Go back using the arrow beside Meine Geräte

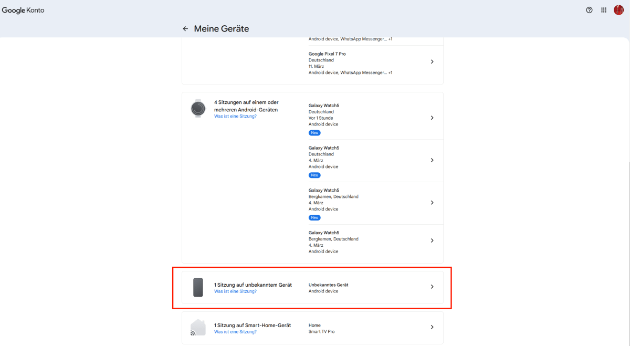185,29
